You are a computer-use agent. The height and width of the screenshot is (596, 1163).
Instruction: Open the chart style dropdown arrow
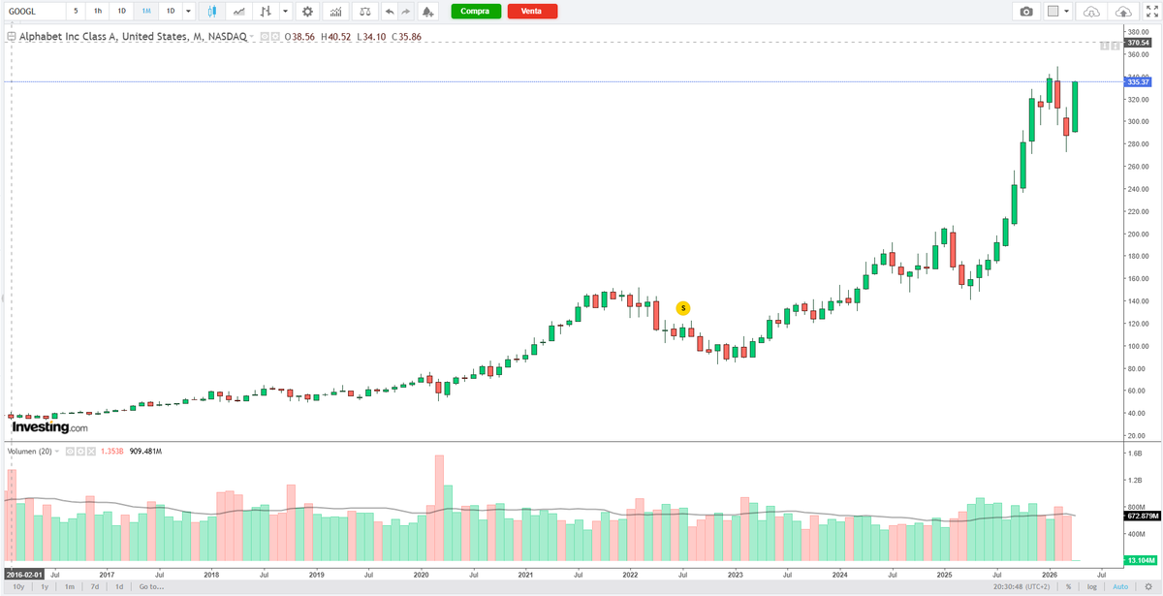tap(285, 12)
